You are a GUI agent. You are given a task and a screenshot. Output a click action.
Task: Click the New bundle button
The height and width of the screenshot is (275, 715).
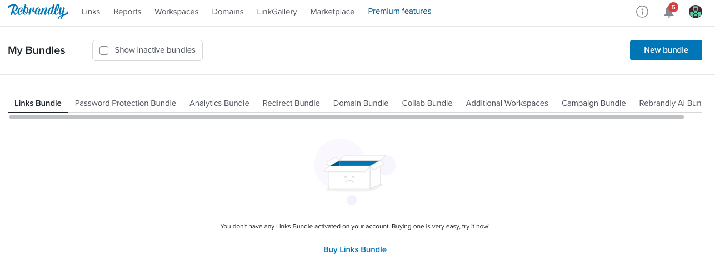(666, 50)
